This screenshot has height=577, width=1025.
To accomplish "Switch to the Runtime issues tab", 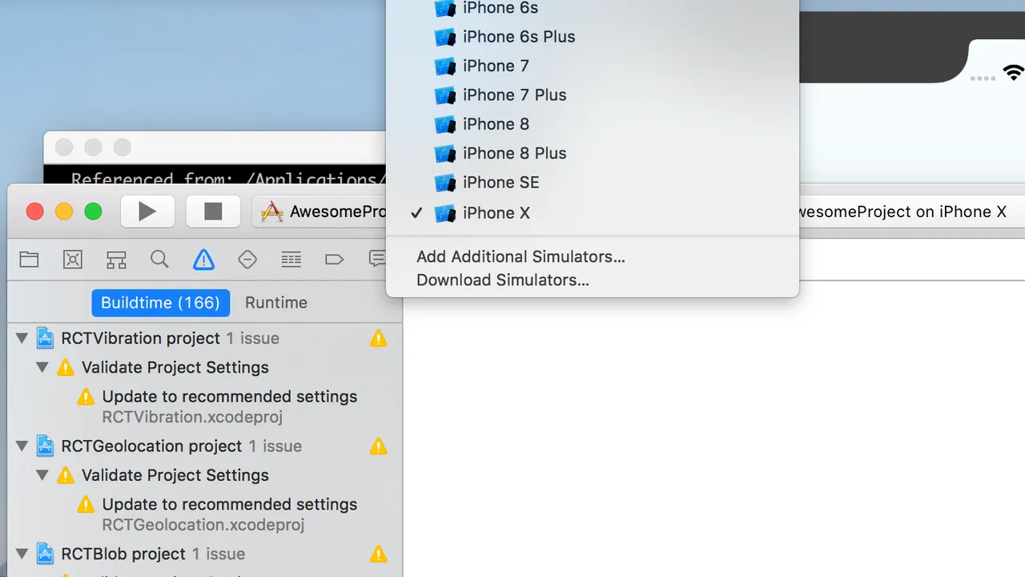I will 276,303.
